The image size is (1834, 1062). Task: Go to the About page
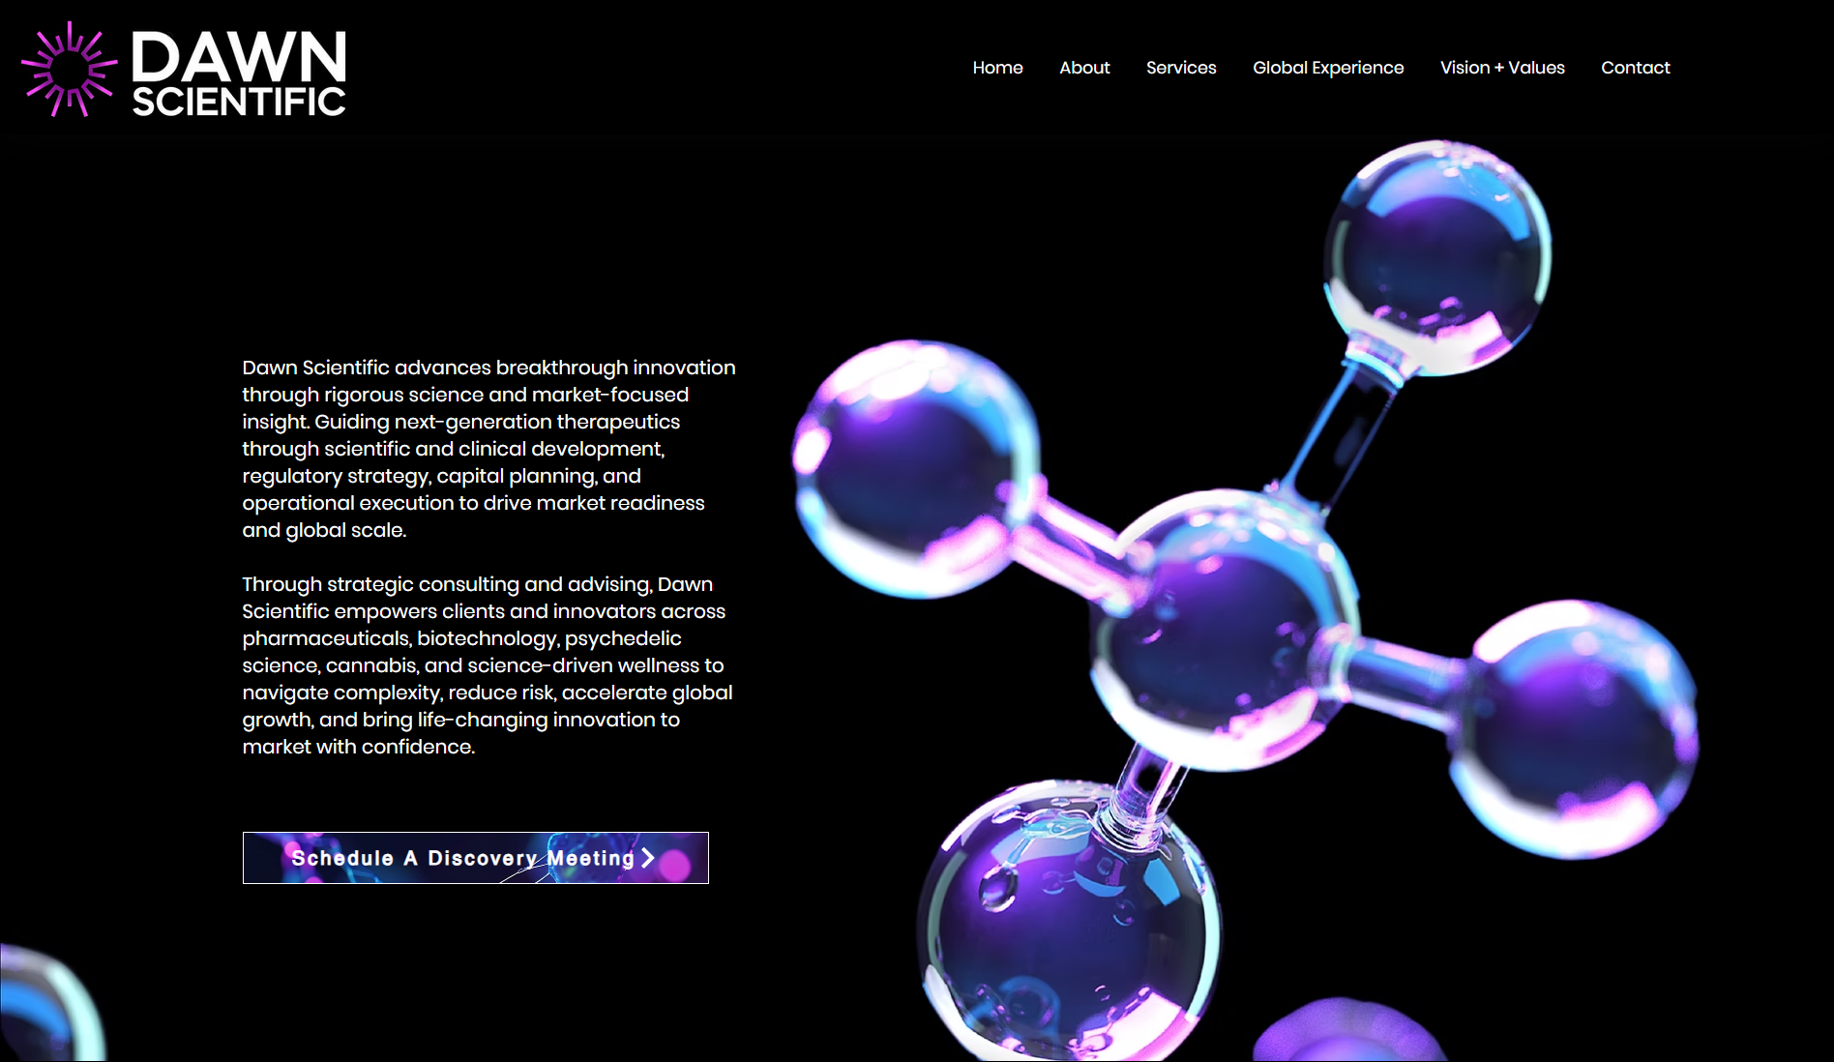point(1084,68)
